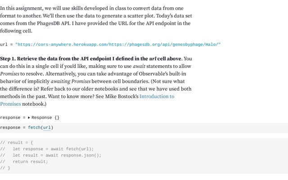
Task: Select the phagesdb URL string value
Action: pyautogui.click(x=118, y=45)
